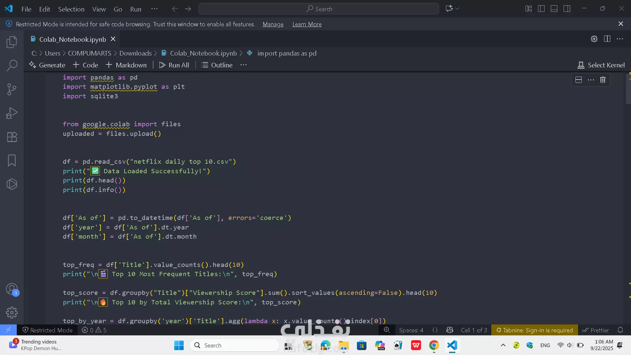
Task: Toggle the bottom panel layout
Action: [x=554, y=9]
